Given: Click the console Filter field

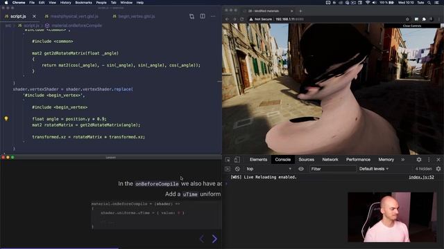Looking at the screenshot, I should coord(332,169).
